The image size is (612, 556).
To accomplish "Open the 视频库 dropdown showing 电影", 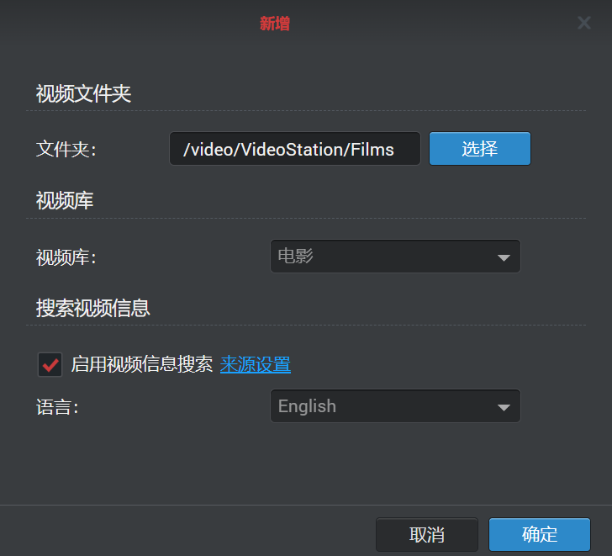I will [x=395, y=257].
